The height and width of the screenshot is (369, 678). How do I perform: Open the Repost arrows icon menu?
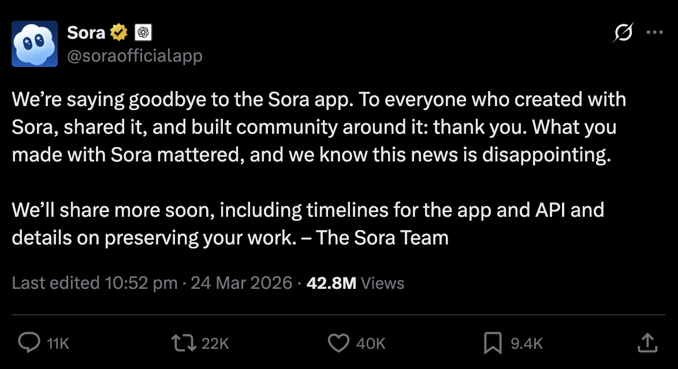[x=184, y=343]
